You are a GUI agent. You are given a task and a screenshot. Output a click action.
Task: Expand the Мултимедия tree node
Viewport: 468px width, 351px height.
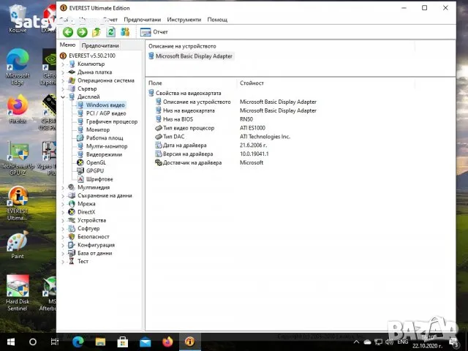pyautogui.click(x=64, y=187)
